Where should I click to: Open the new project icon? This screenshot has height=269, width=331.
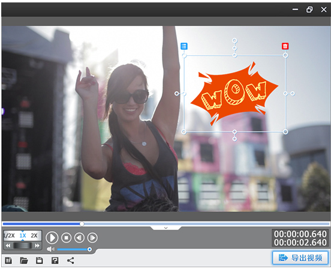[8, 261]
